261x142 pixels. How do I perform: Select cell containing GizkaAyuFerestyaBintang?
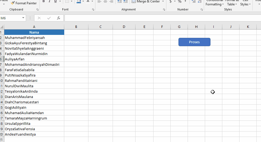[x=34, y=43]
